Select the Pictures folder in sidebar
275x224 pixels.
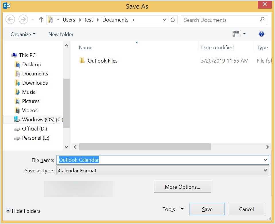(x=31, y=101)
